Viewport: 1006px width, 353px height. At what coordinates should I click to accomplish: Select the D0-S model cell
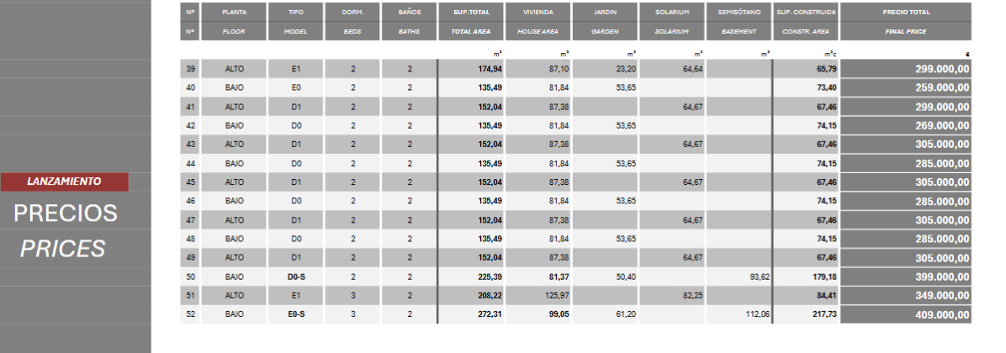[296, 277]
